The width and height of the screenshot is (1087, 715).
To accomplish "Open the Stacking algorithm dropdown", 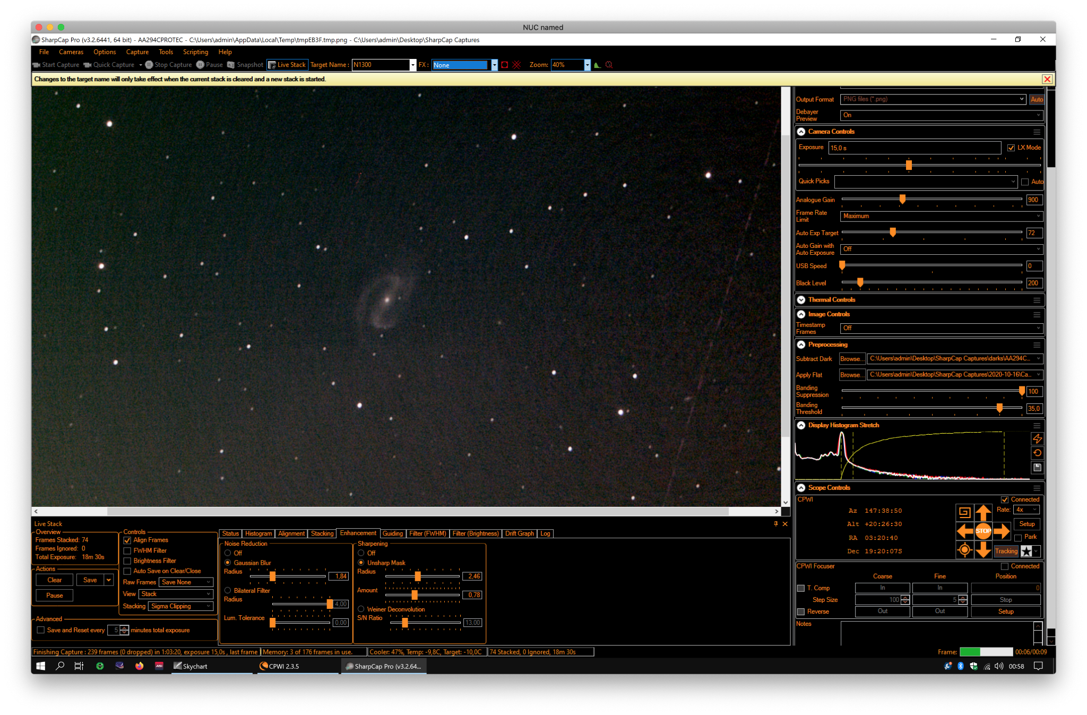I will click(x=180, y=606).
